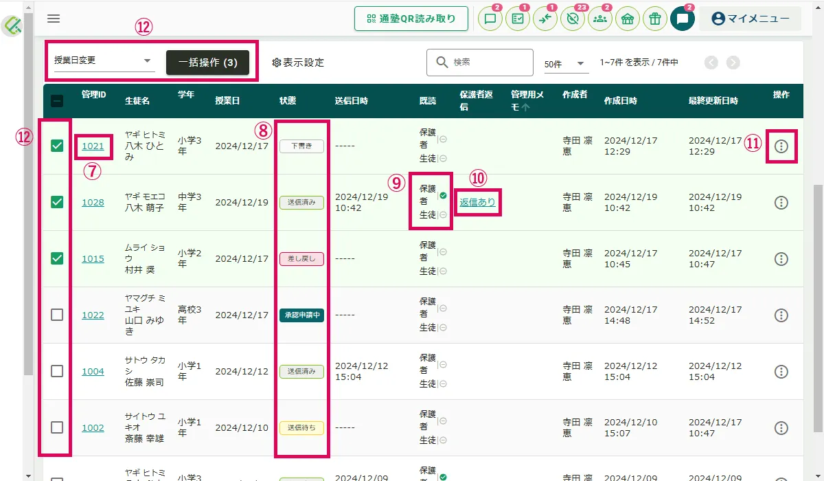Viewport: 824px width, 481px height.
Task: Open the dark filled chat icon
Action: pos(683,19)
